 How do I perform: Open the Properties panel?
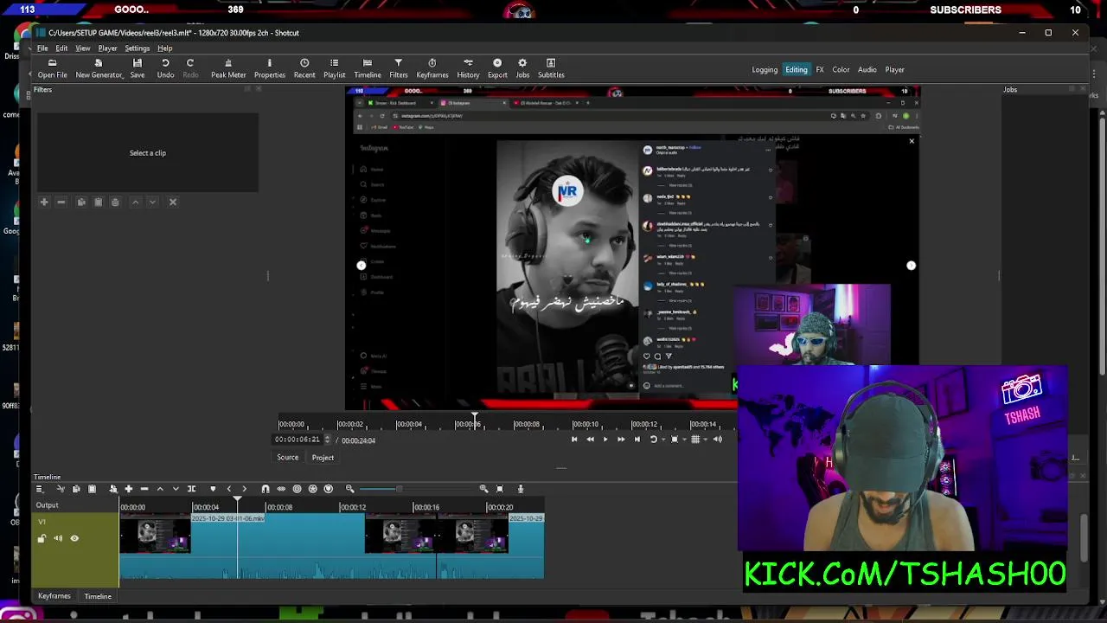click(269, 68)
